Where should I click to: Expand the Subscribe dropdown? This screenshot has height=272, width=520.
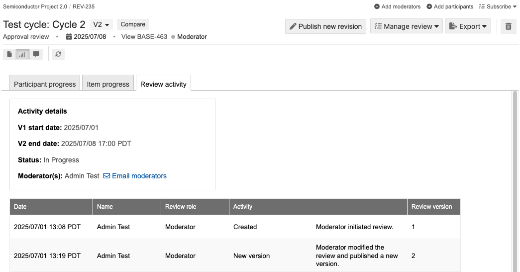(x=498, y=6)
